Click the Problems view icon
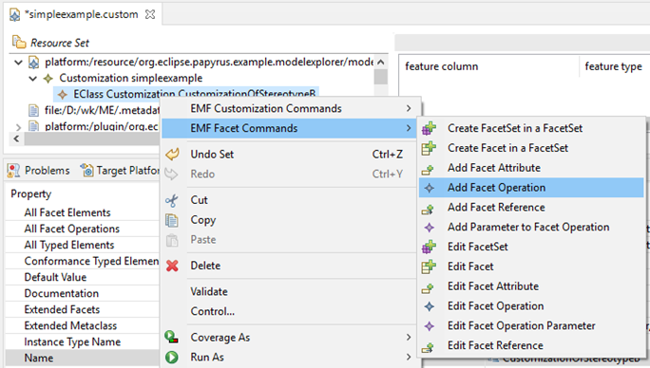650x368 pixels. 13,171
